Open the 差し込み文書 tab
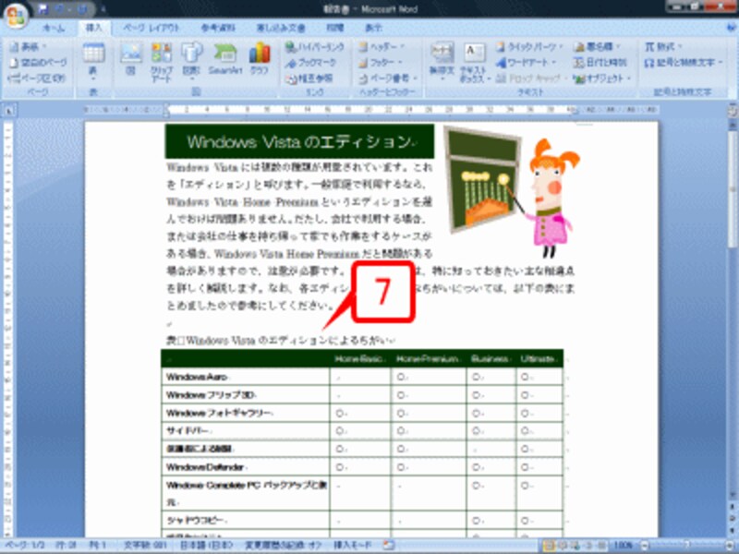Viewport: 739px width, 554px height. point(281,29)
